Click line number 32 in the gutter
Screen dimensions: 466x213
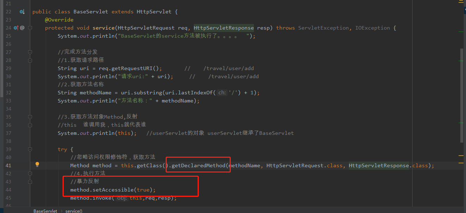click(8, 93)
